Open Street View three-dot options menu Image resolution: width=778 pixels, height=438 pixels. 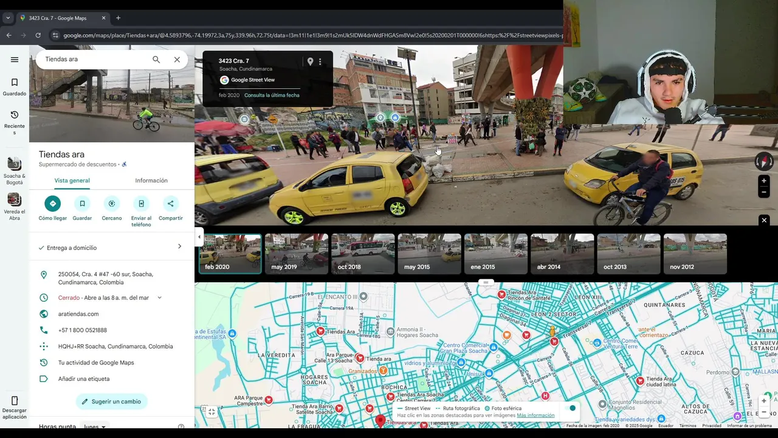[x=320, y=61]
